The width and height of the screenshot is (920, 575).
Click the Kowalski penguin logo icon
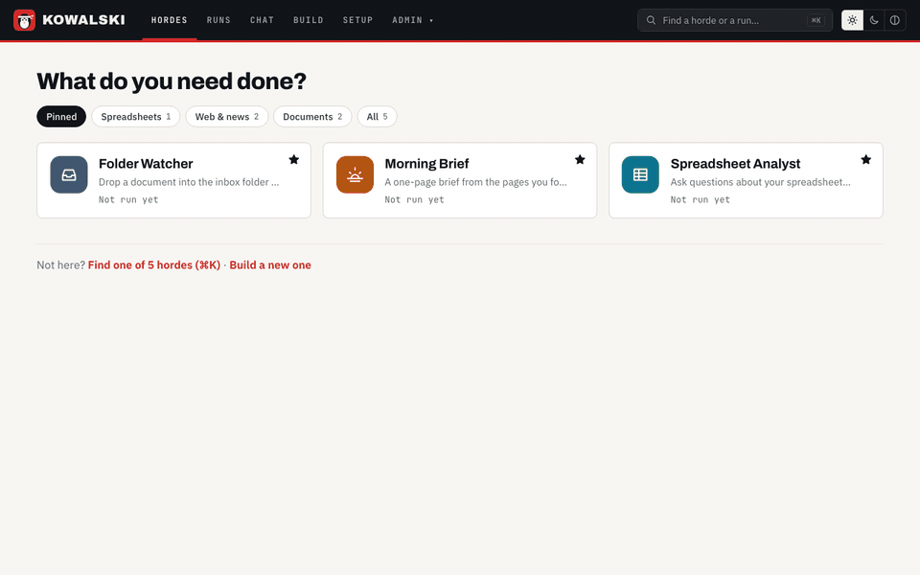pyautogui.click(x=24, y=20)
